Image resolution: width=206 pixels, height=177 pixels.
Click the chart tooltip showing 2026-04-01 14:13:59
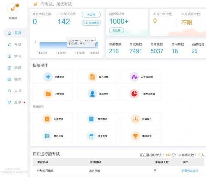pyautogui.click(x=81, y=42)
